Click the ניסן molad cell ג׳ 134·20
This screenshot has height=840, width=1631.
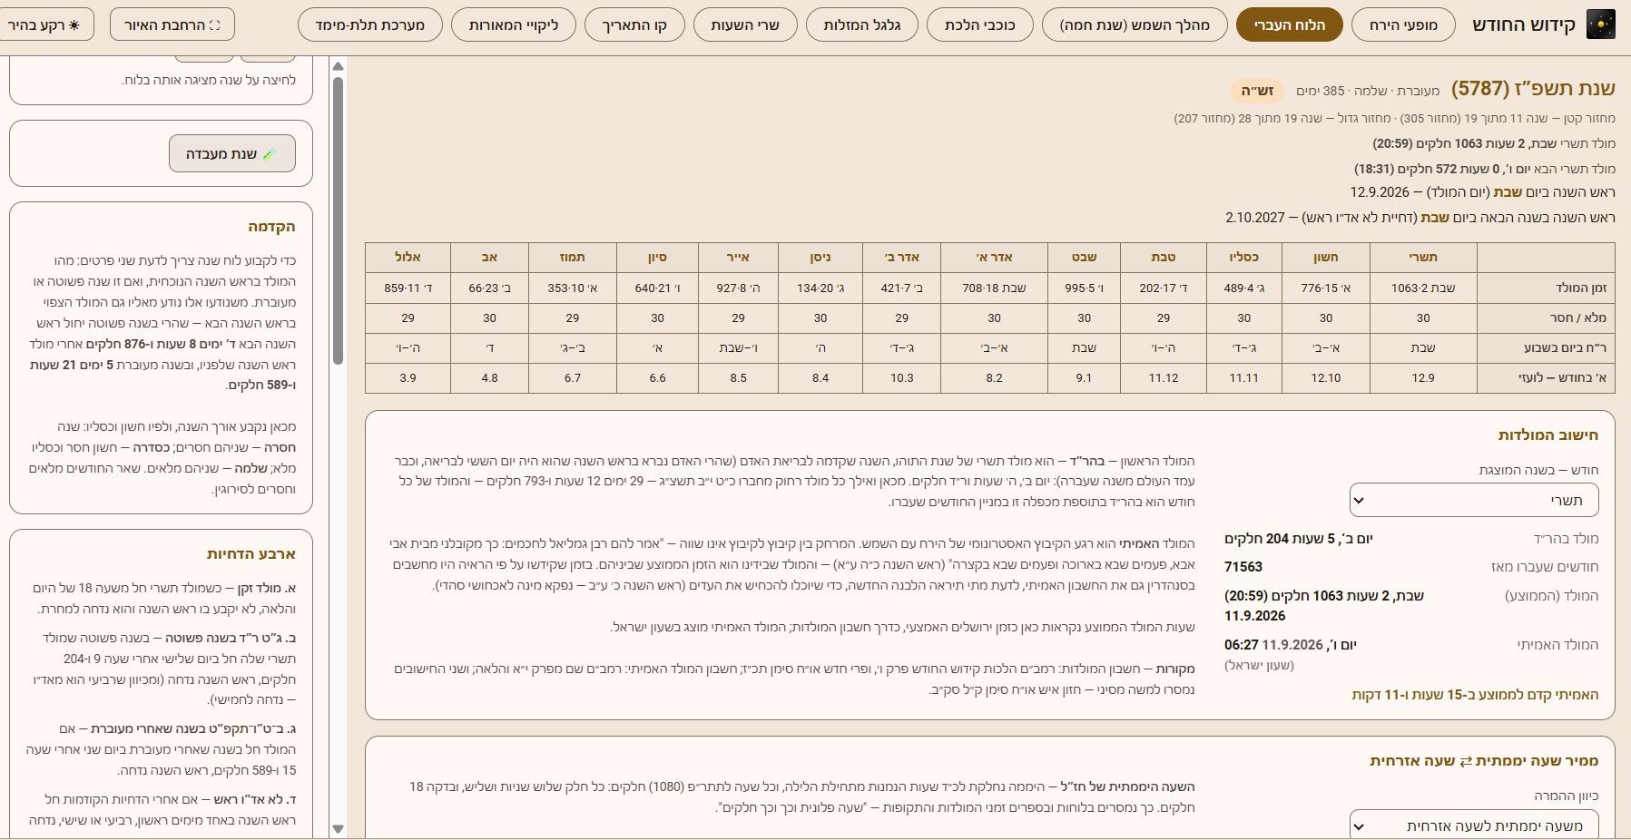point(820,288)
